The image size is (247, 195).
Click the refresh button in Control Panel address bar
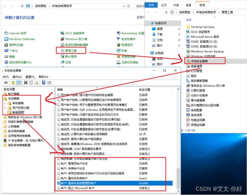pos(129,6)
